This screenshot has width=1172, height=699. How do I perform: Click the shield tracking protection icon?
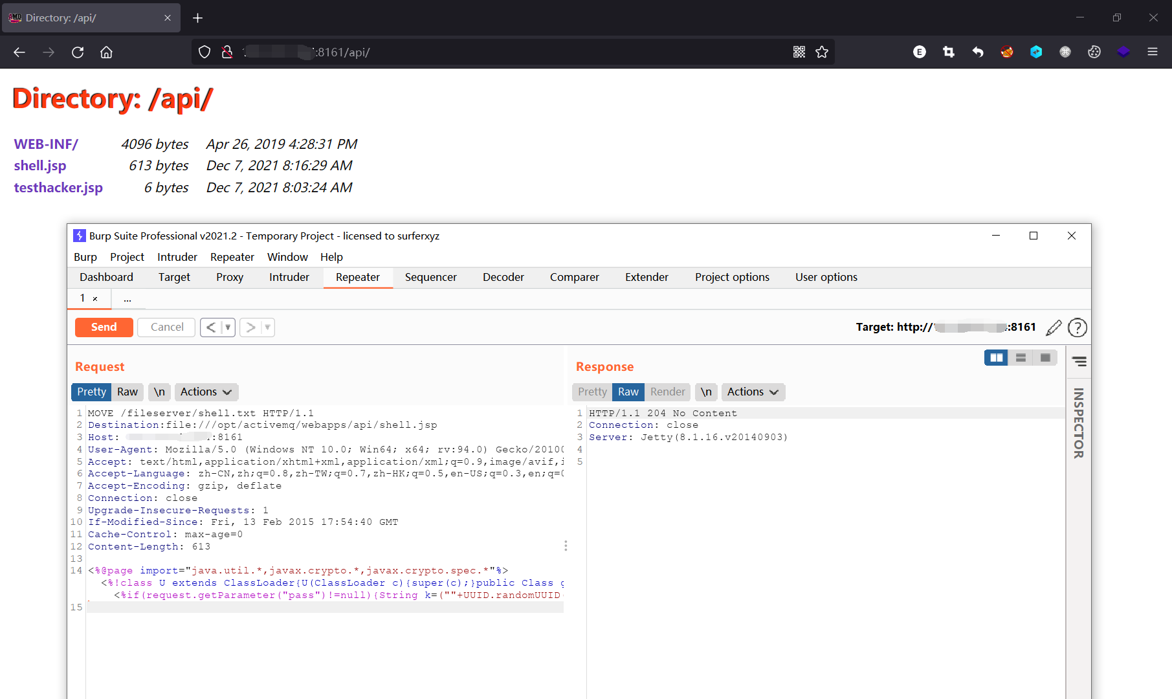(205, 52)
